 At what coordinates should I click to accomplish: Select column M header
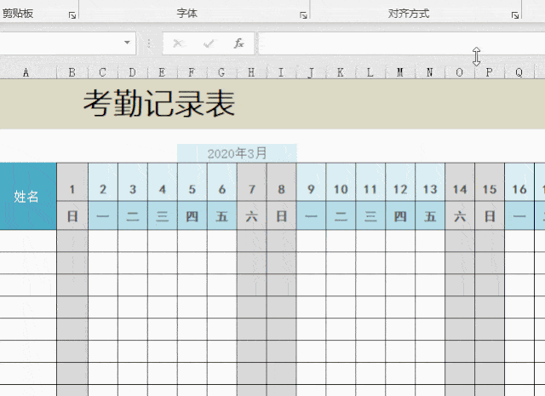coord(400,72)
